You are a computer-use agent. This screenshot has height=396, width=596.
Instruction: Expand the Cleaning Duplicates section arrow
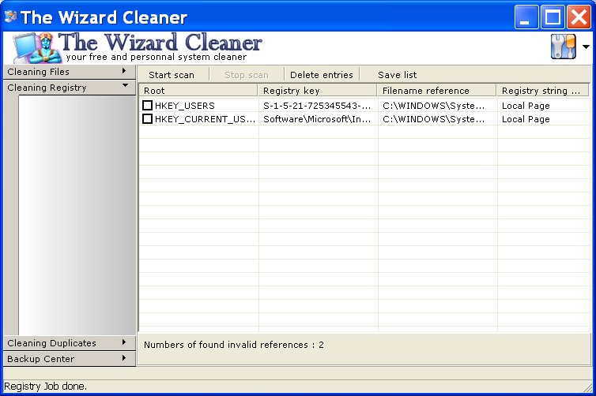pos(124,342)
